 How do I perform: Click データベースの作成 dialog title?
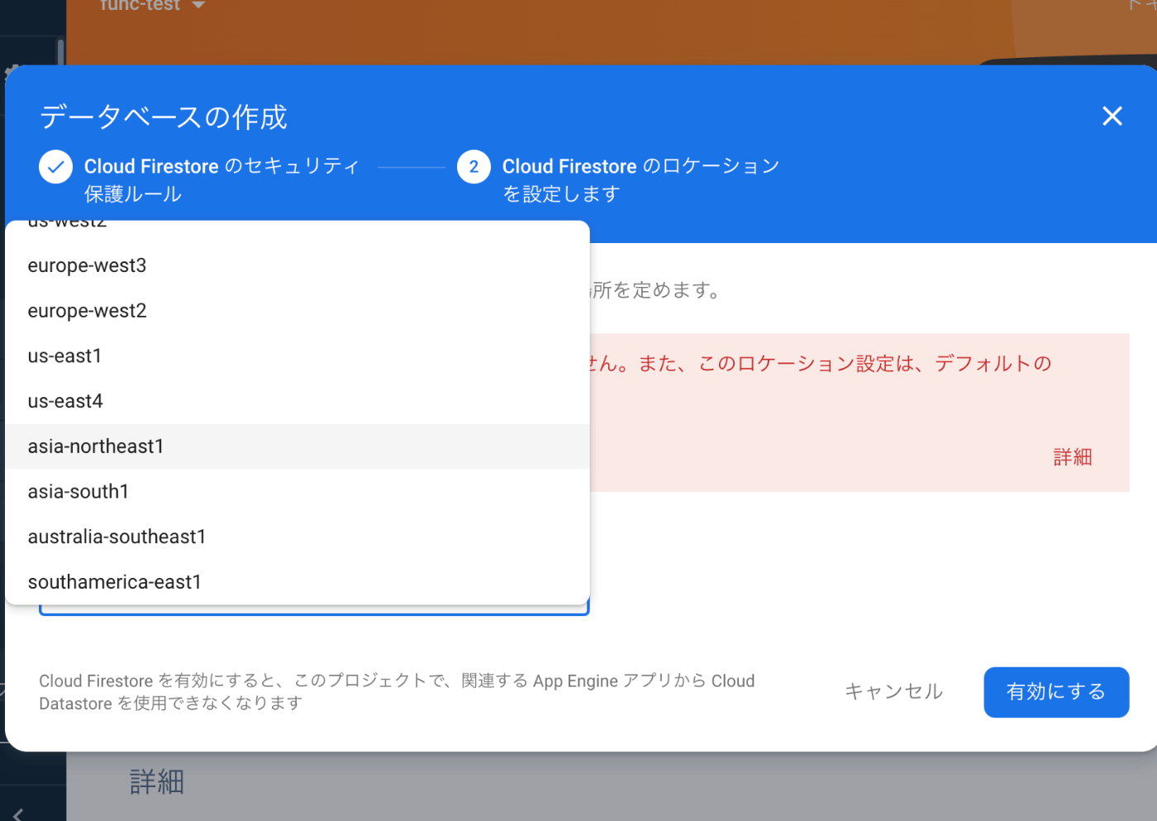pyautogui.click(x=164, y=117)
